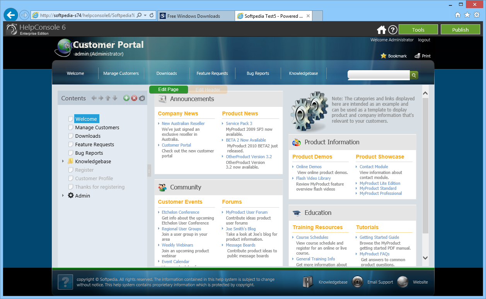Open the Etchelon Conference link

pos(181,212)
